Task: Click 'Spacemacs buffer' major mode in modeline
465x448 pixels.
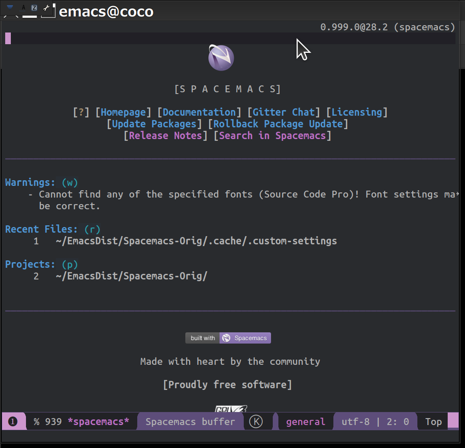Action: coord(190,422)
